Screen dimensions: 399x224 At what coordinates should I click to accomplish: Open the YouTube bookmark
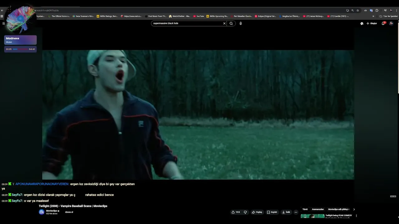pos(199,16)
